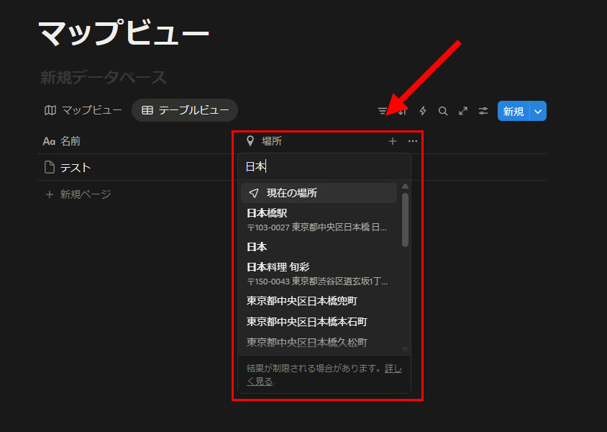607x432 pixels.
Task: Open view settings sliders icon
Action: tap(483, 111)
